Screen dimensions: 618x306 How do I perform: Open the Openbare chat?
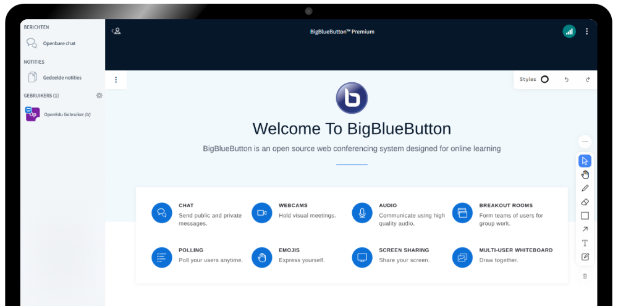pyautogui.click(x=59, y=44)
